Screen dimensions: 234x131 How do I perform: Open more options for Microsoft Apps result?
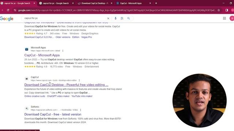point(63,51)
